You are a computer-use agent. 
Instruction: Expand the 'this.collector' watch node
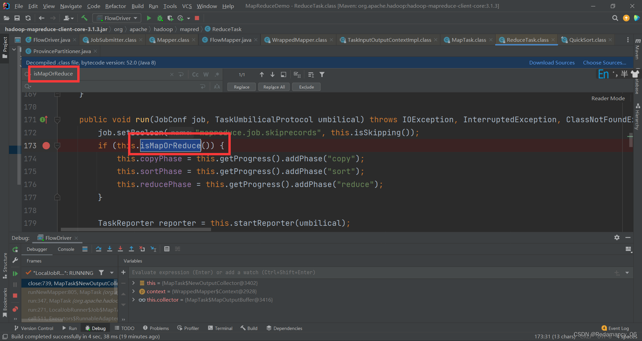pyautogui.click(x=133, y=300)
